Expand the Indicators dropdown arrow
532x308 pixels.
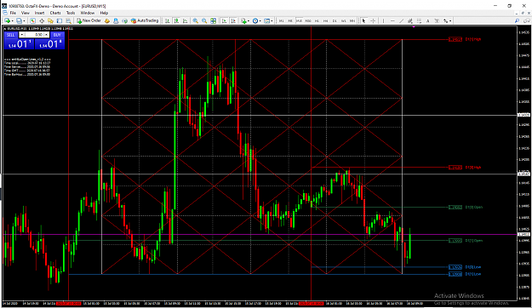[249, 21]
